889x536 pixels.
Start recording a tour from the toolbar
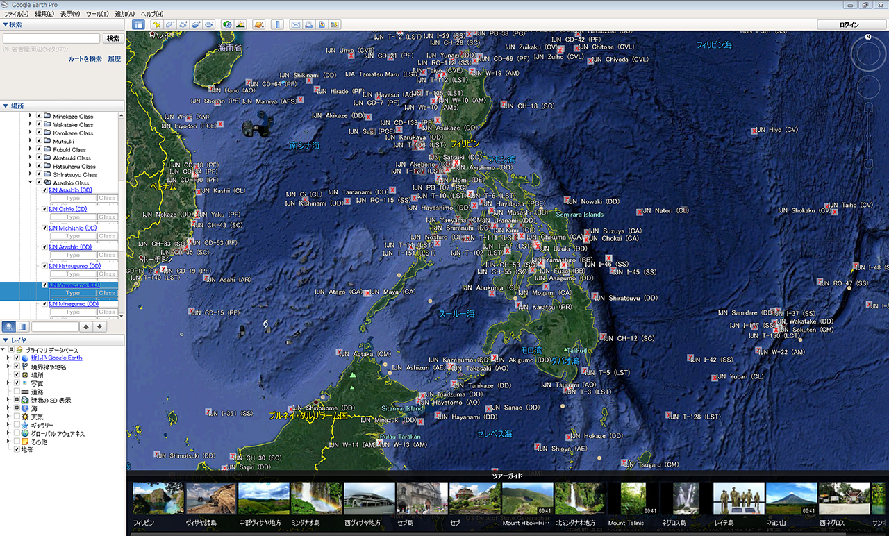208,24
